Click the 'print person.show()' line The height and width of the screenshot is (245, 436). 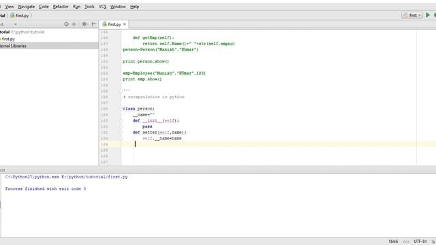(x=146, y=61)
